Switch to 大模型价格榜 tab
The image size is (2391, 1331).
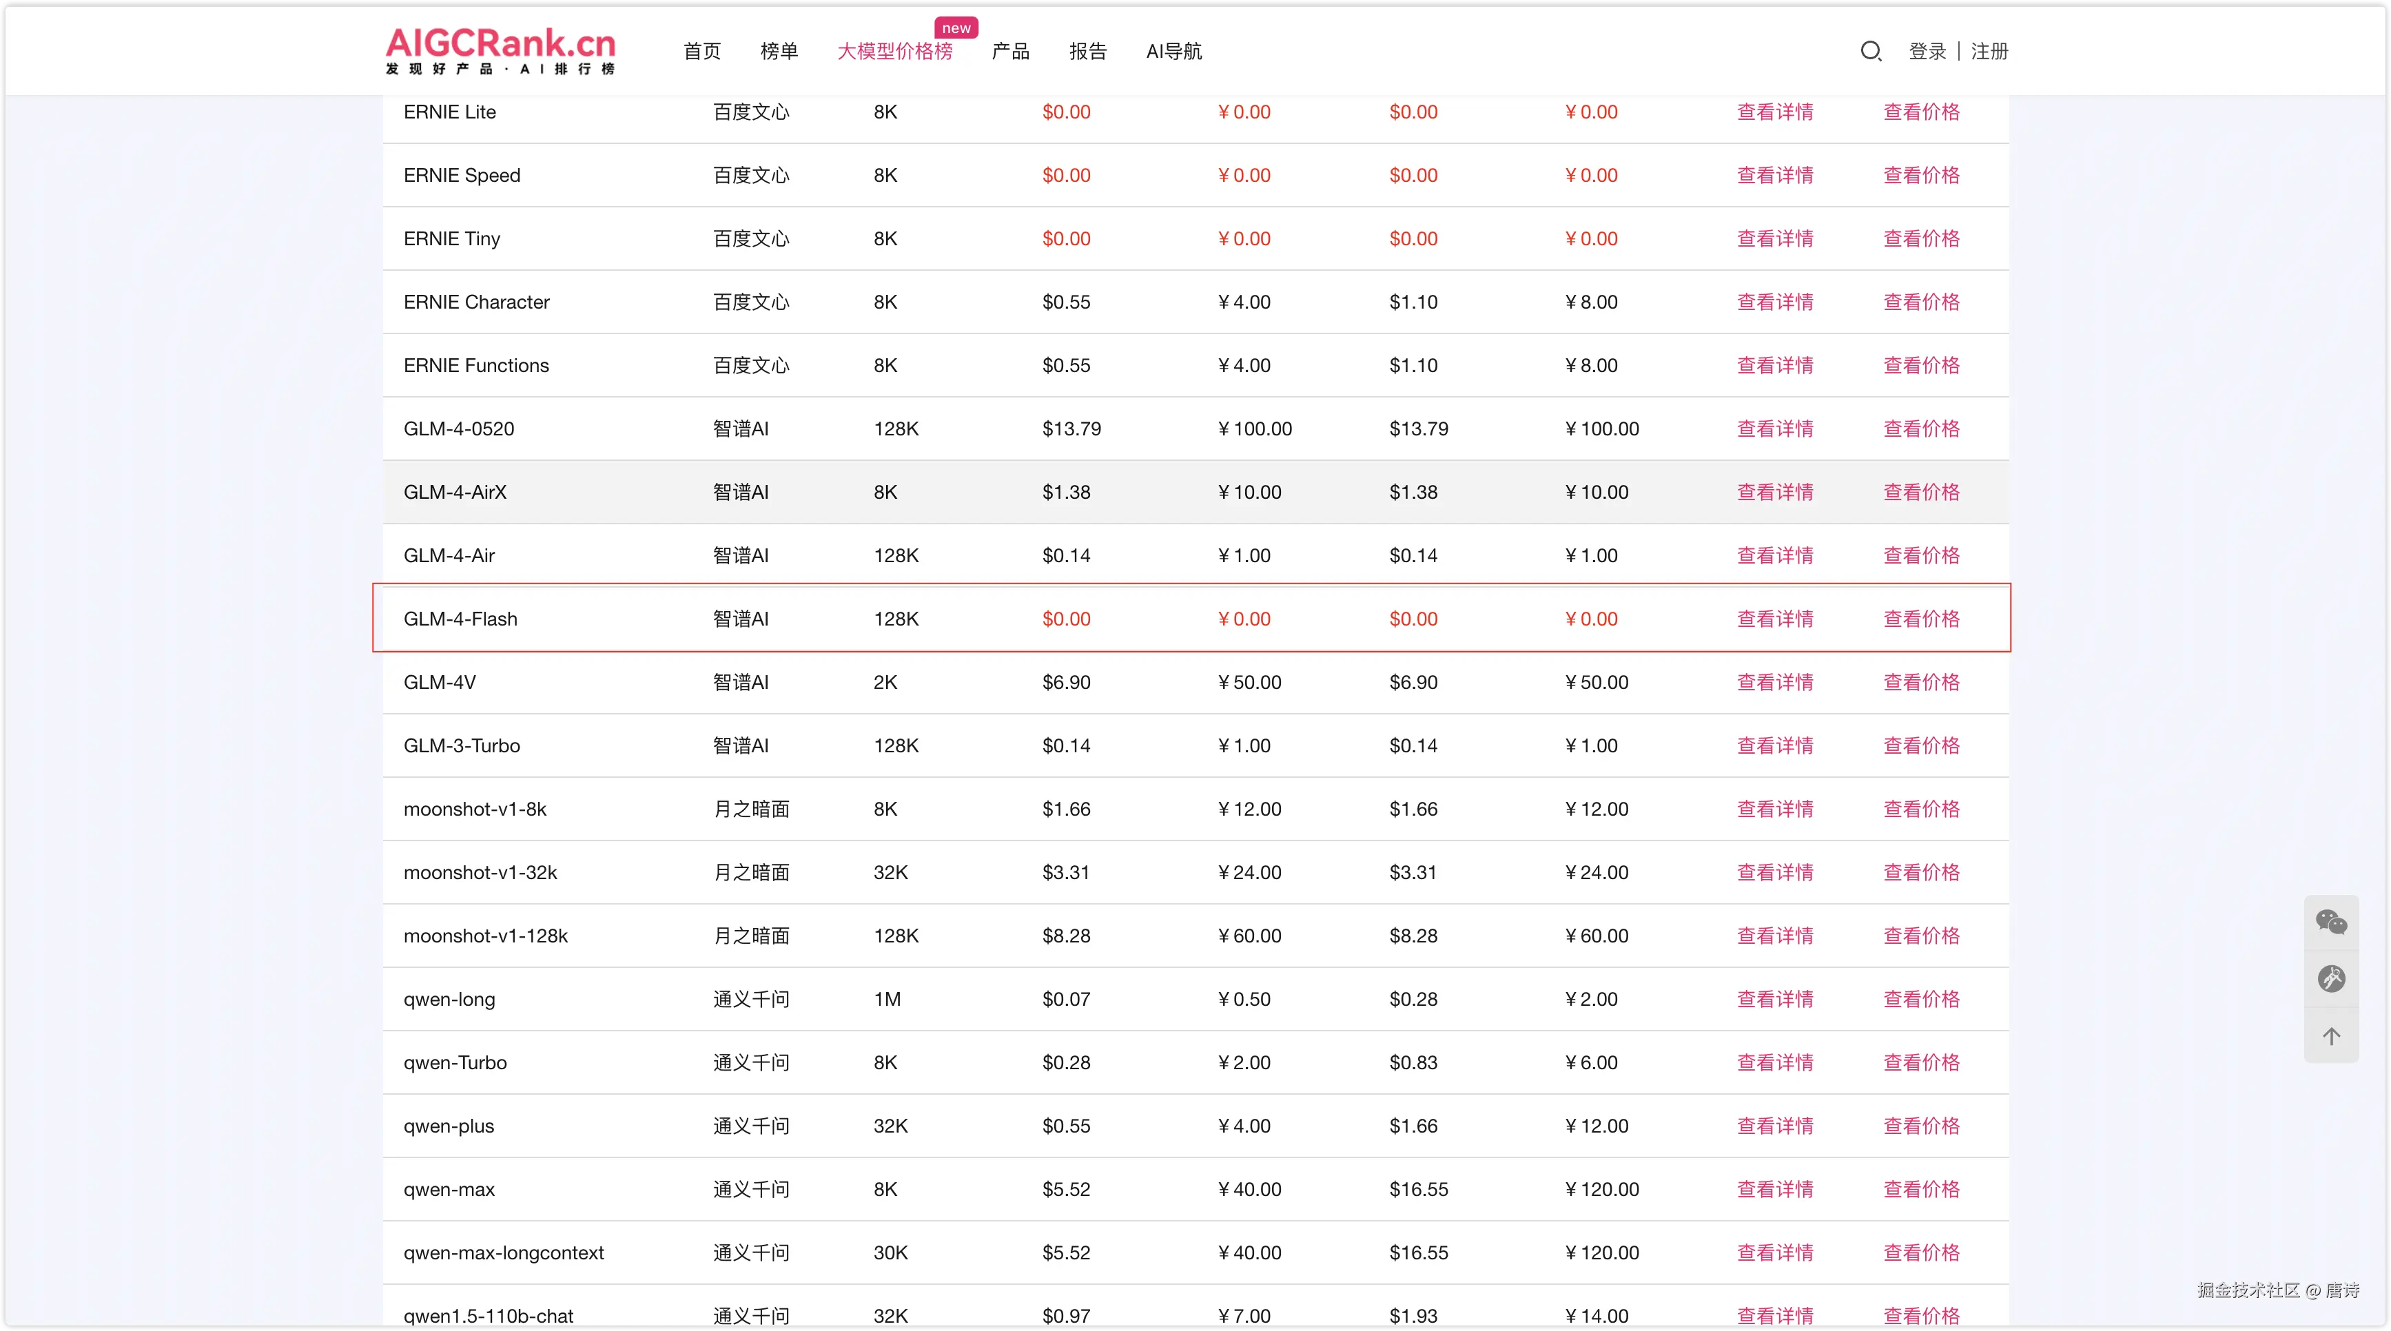tap(895, 51)
